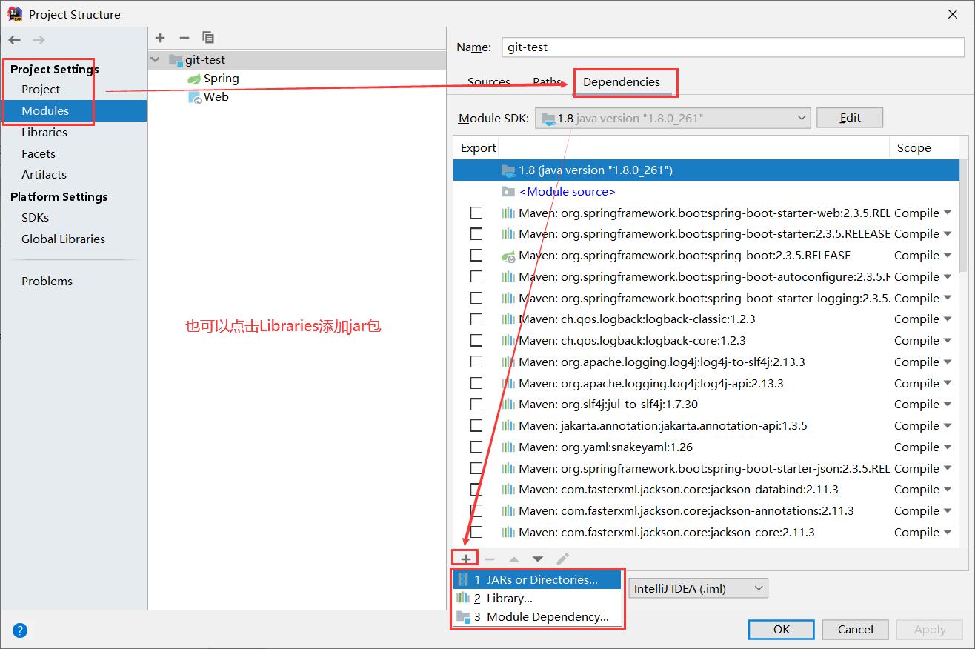This screenshot has height=649, width=975.
Task: Switch to the Sources tab
Action: click(488, 82)
